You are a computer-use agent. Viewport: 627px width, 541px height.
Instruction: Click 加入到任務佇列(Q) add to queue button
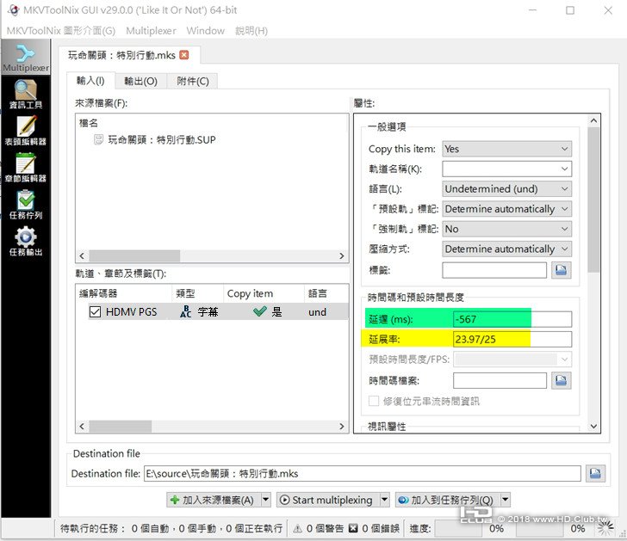[448, 500]
